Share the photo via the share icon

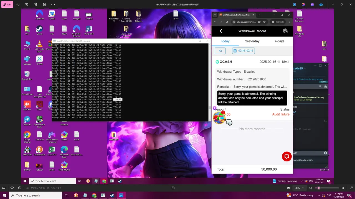pyautogui.click(x=44, y=4)
